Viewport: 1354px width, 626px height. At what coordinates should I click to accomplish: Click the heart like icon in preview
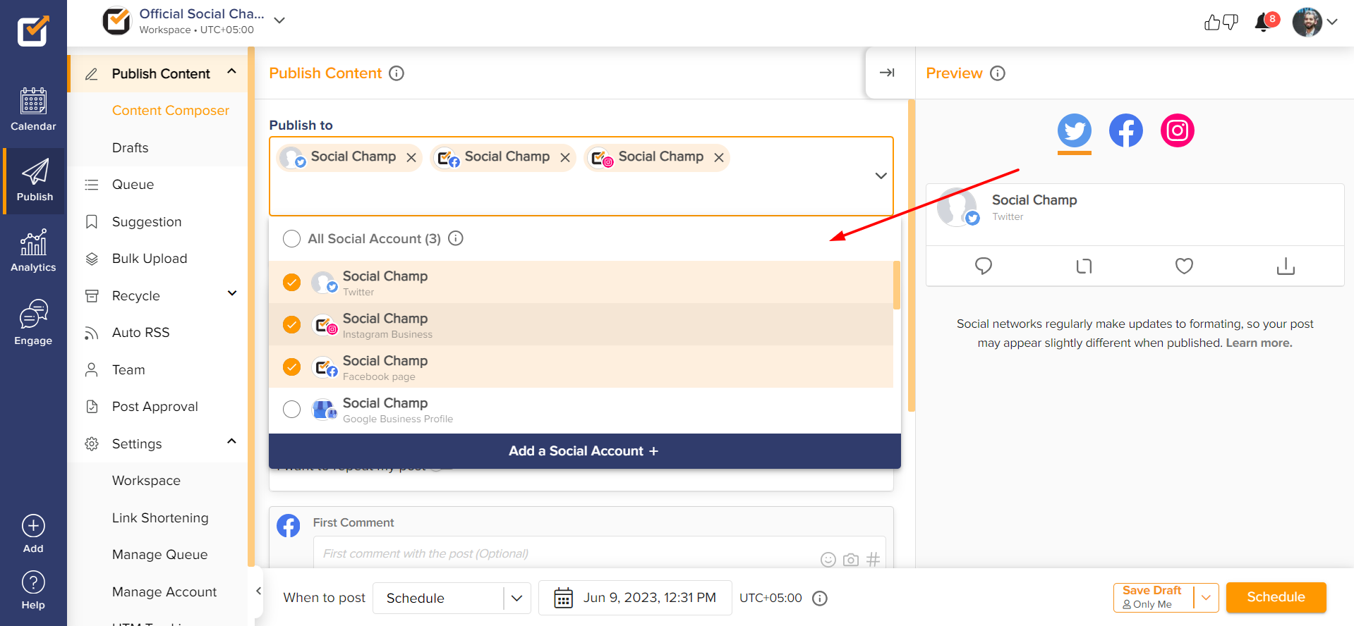click(x=1184, y=266)
